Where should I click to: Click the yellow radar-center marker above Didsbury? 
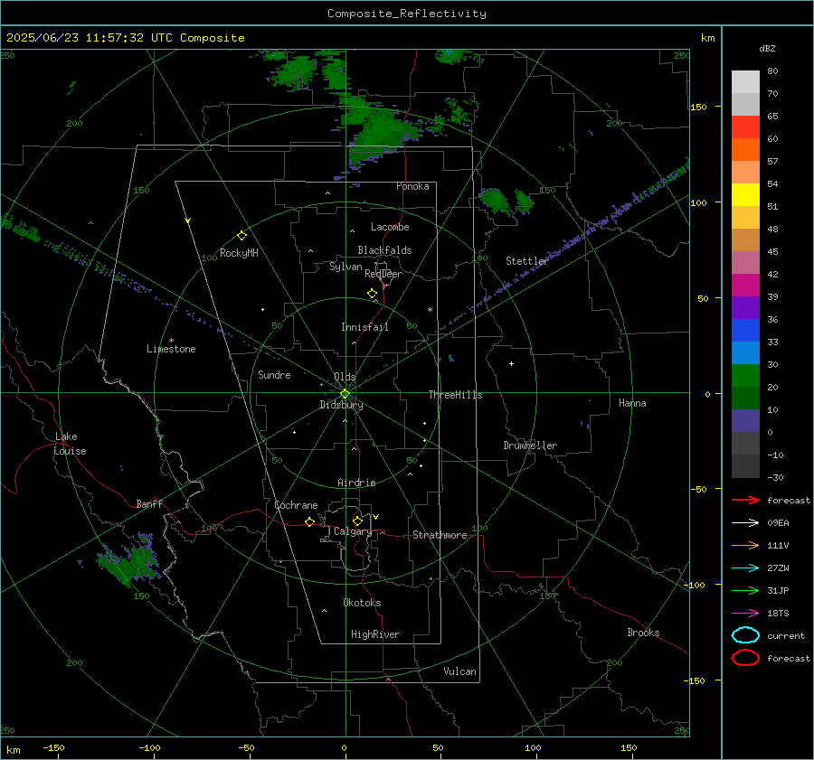(345, 394)
